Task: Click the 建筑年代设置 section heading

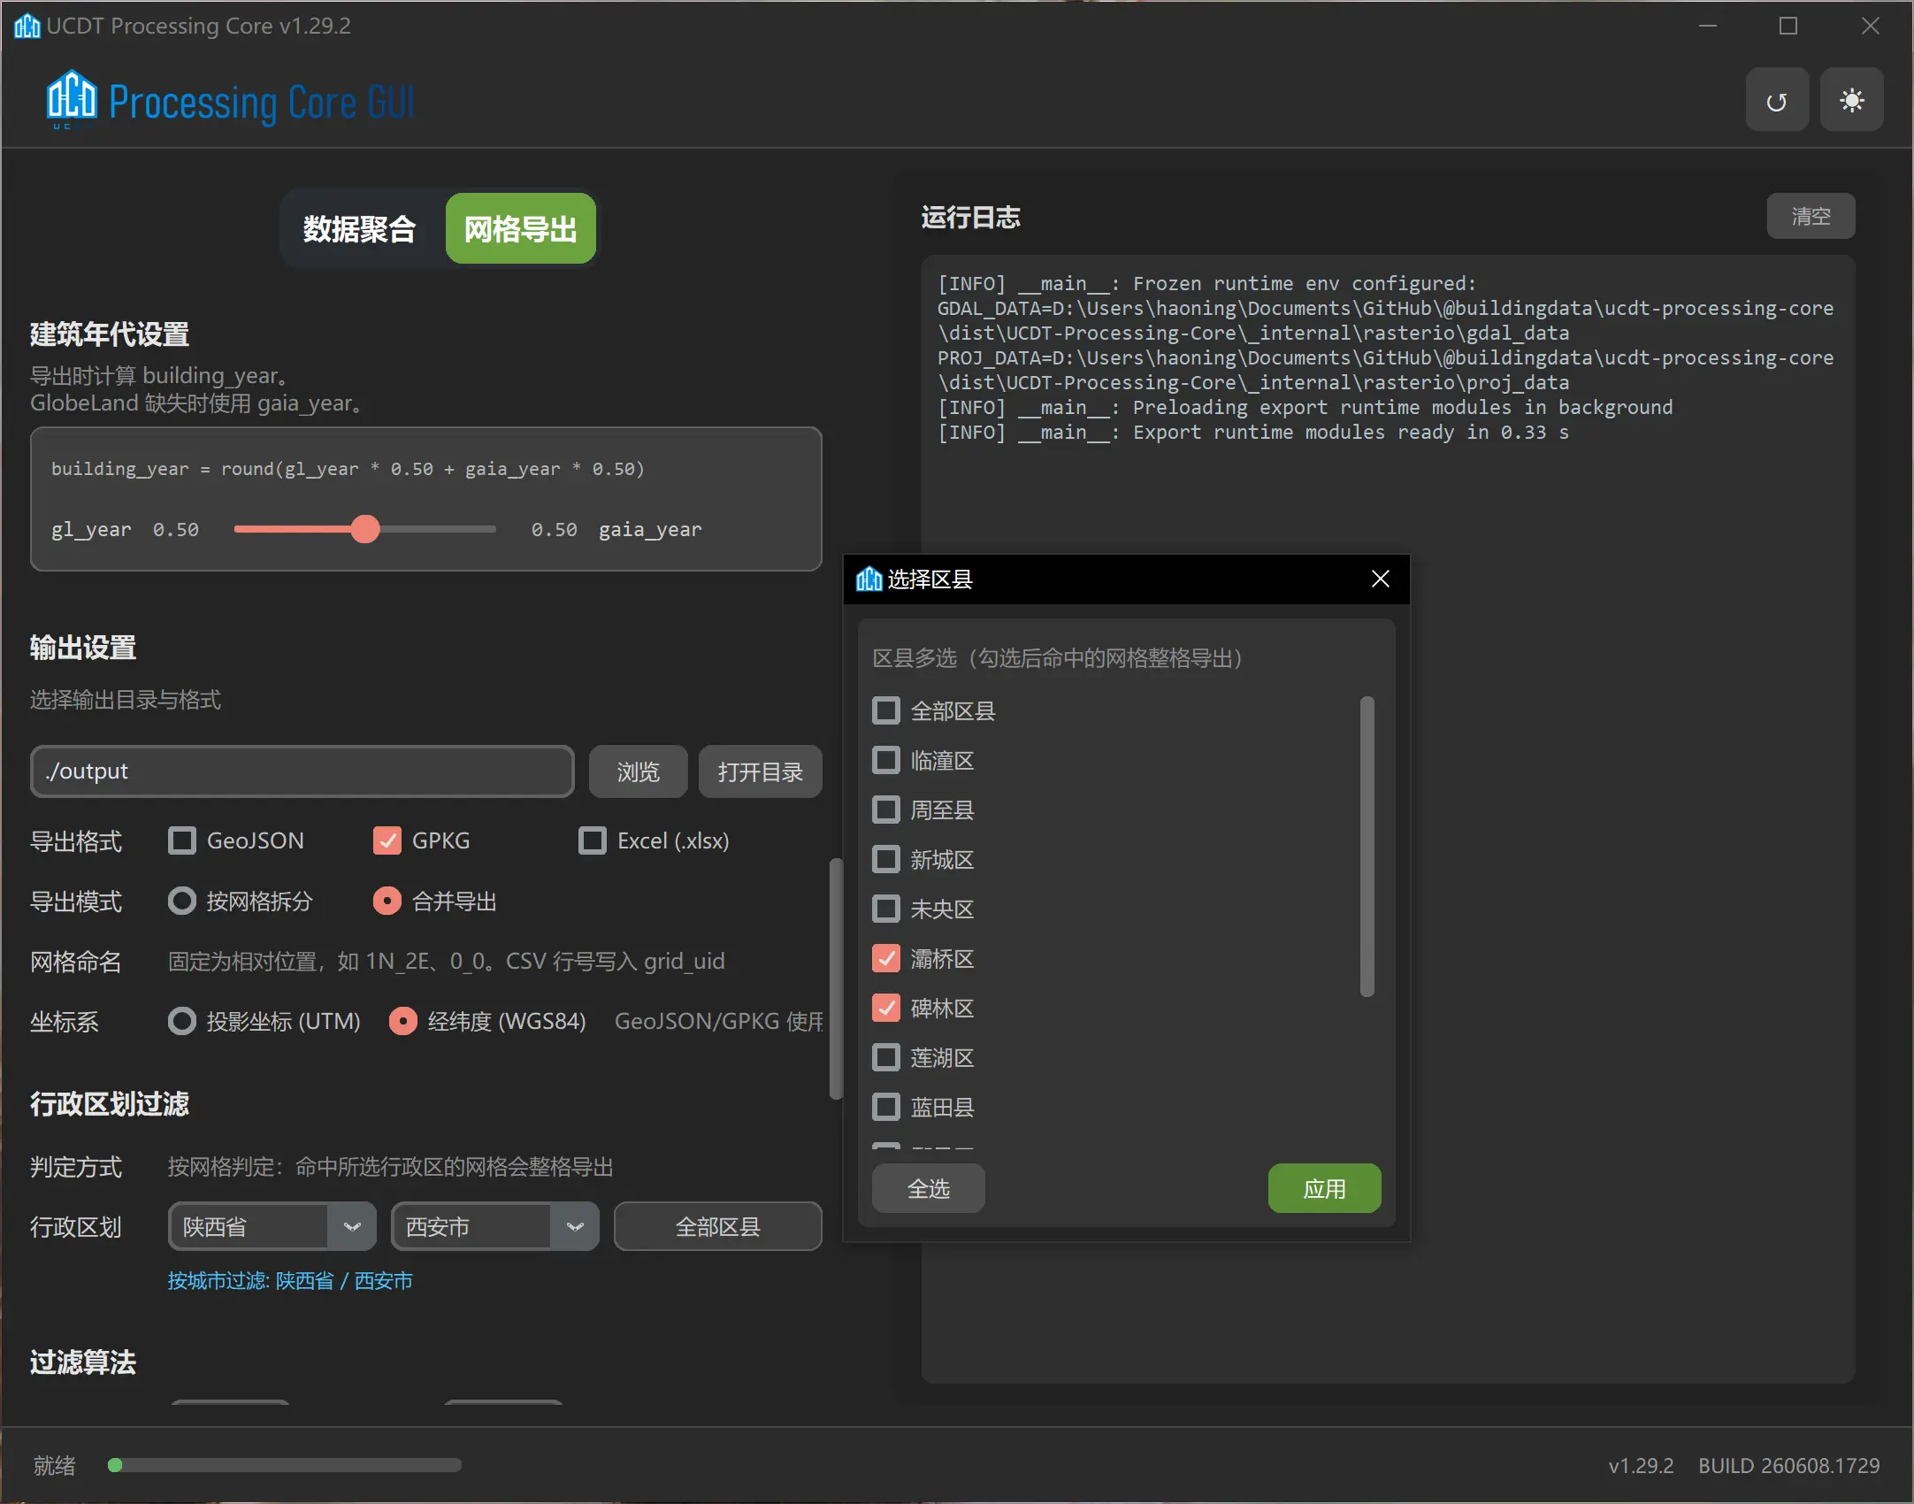Action: click(110, 334)
